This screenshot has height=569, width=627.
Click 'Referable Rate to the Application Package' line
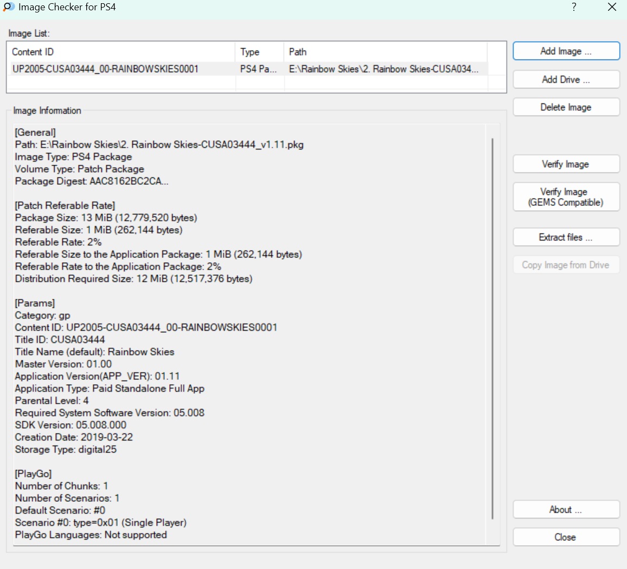(118, 267)
